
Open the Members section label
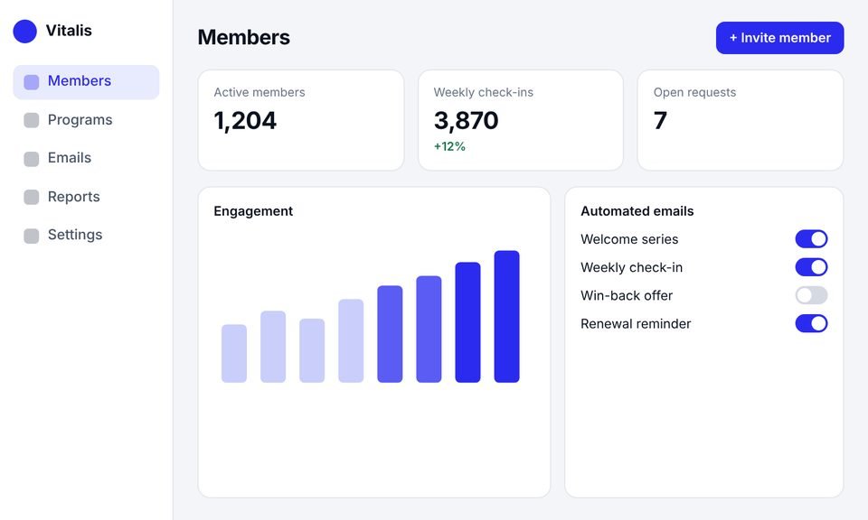pos(80,80)
